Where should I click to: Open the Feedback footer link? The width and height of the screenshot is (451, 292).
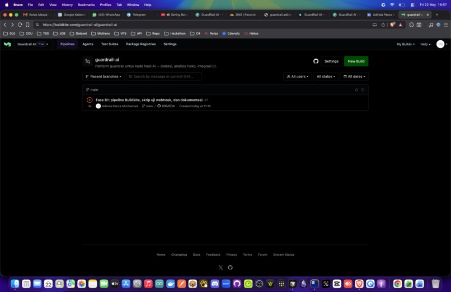213,255
